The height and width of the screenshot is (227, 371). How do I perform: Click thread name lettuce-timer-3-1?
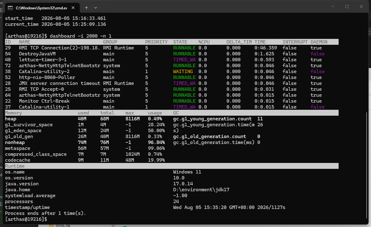click(43, 59)
